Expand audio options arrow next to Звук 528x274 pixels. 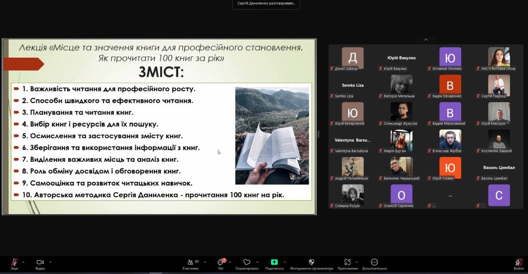click(23, 262)
